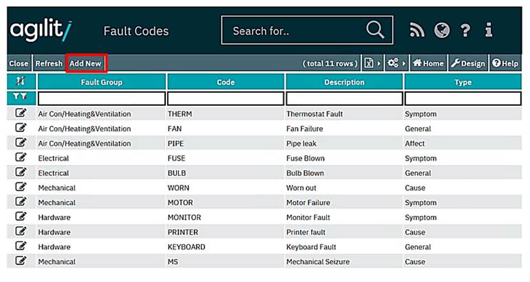Click the RSS feed icon in header
The width and height of the screenshot is (530, 282).
[x=417, y=30]
